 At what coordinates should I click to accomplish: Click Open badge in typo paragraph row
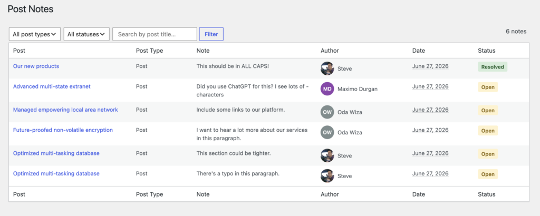(x=488, y=174)
